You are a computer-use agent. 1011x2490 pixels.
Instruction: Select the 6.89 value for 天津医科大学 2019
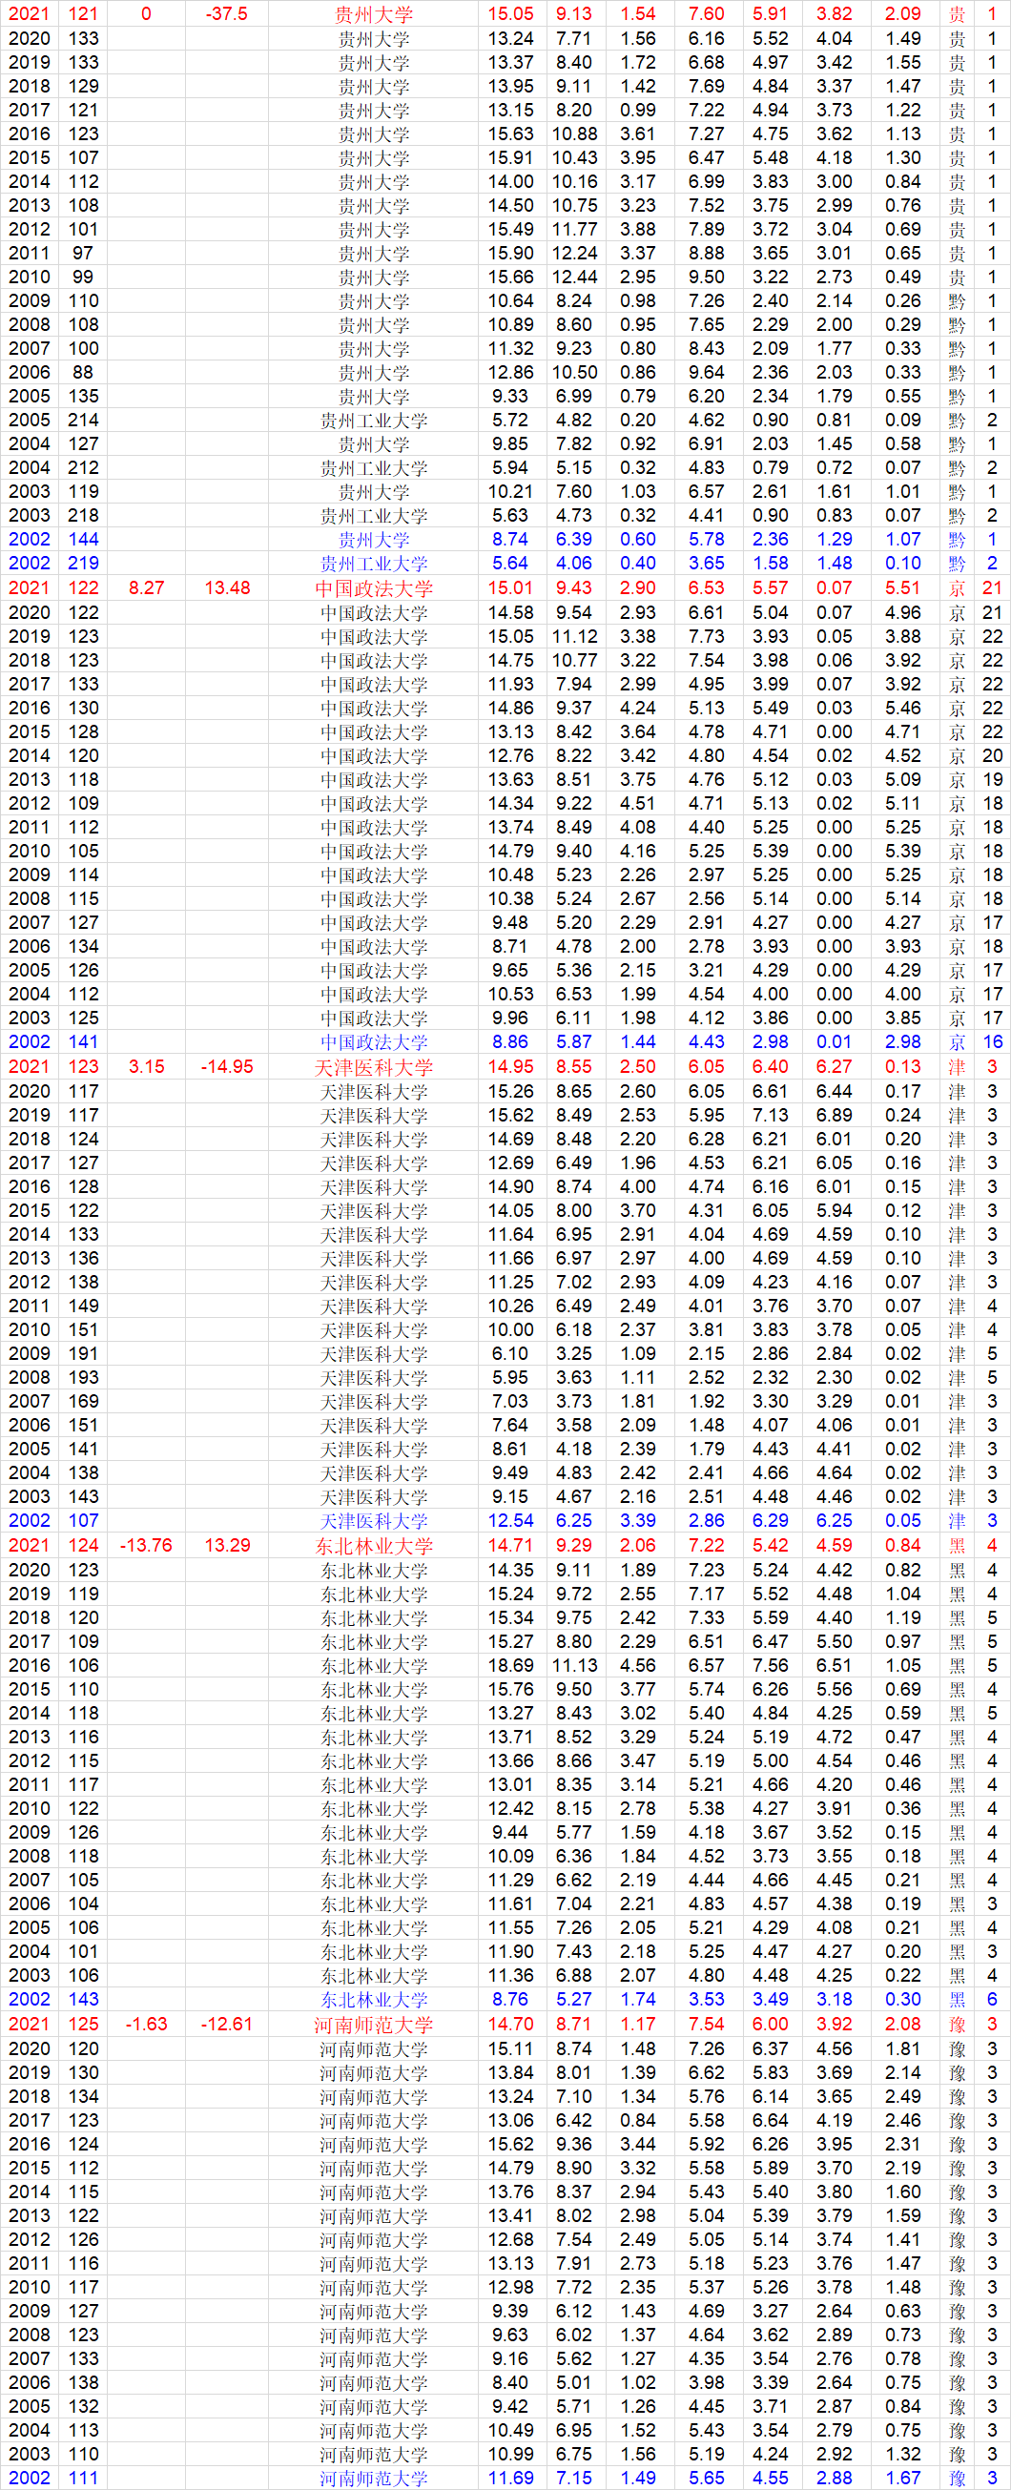coord(835,1115)
